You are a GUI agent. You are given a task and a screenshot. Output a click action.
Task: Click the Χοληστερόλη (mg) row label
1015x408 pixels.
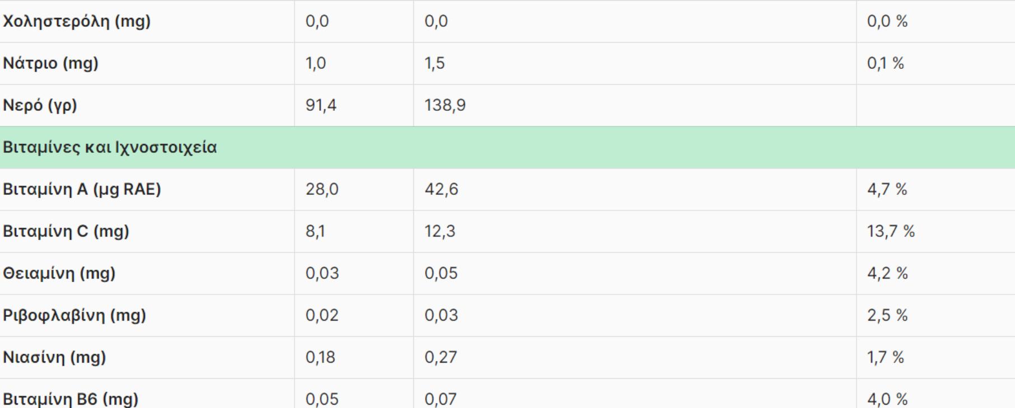(x=77, y=21)
